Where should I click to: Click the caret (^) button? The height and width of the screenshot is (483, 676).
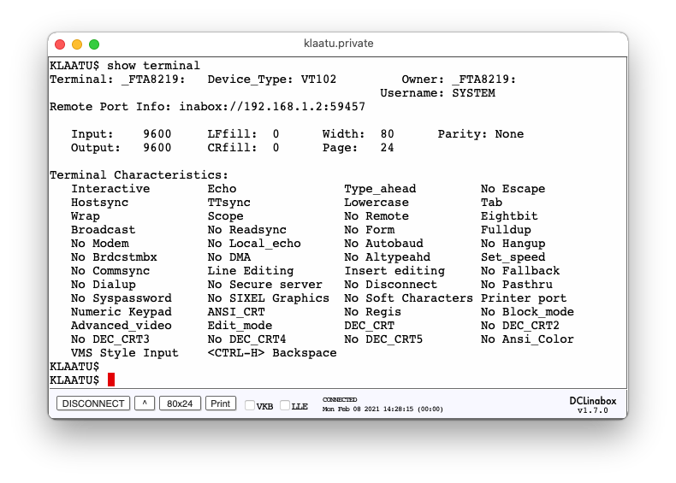[x=145, y=403]
